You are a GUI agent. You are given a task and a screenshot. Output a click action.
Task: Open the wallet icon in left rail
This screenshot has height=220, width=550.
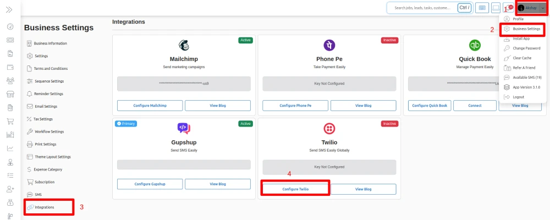click(x=10, y=67)
